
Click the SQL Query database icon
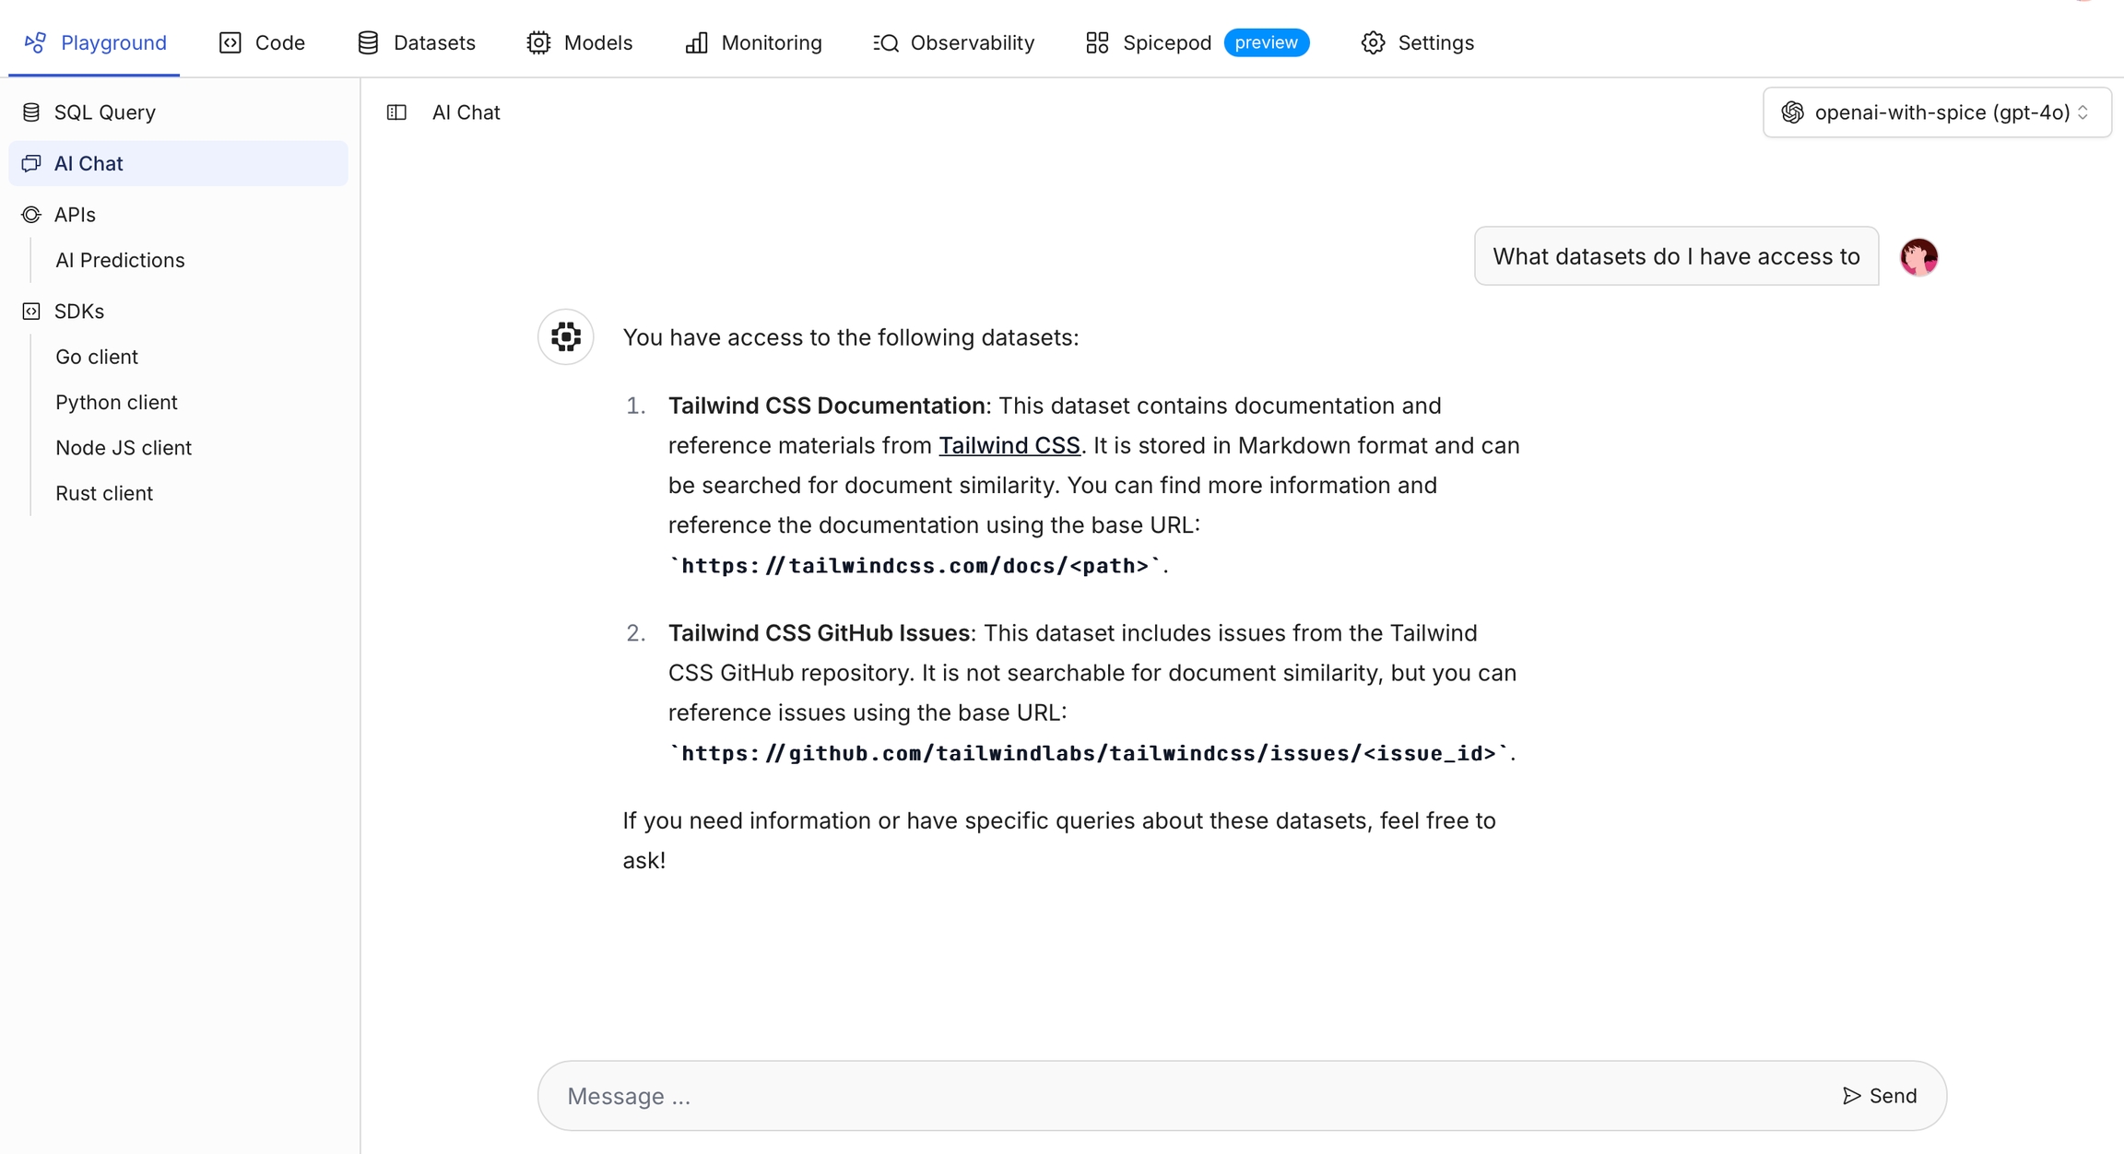[x=31, y=112]
